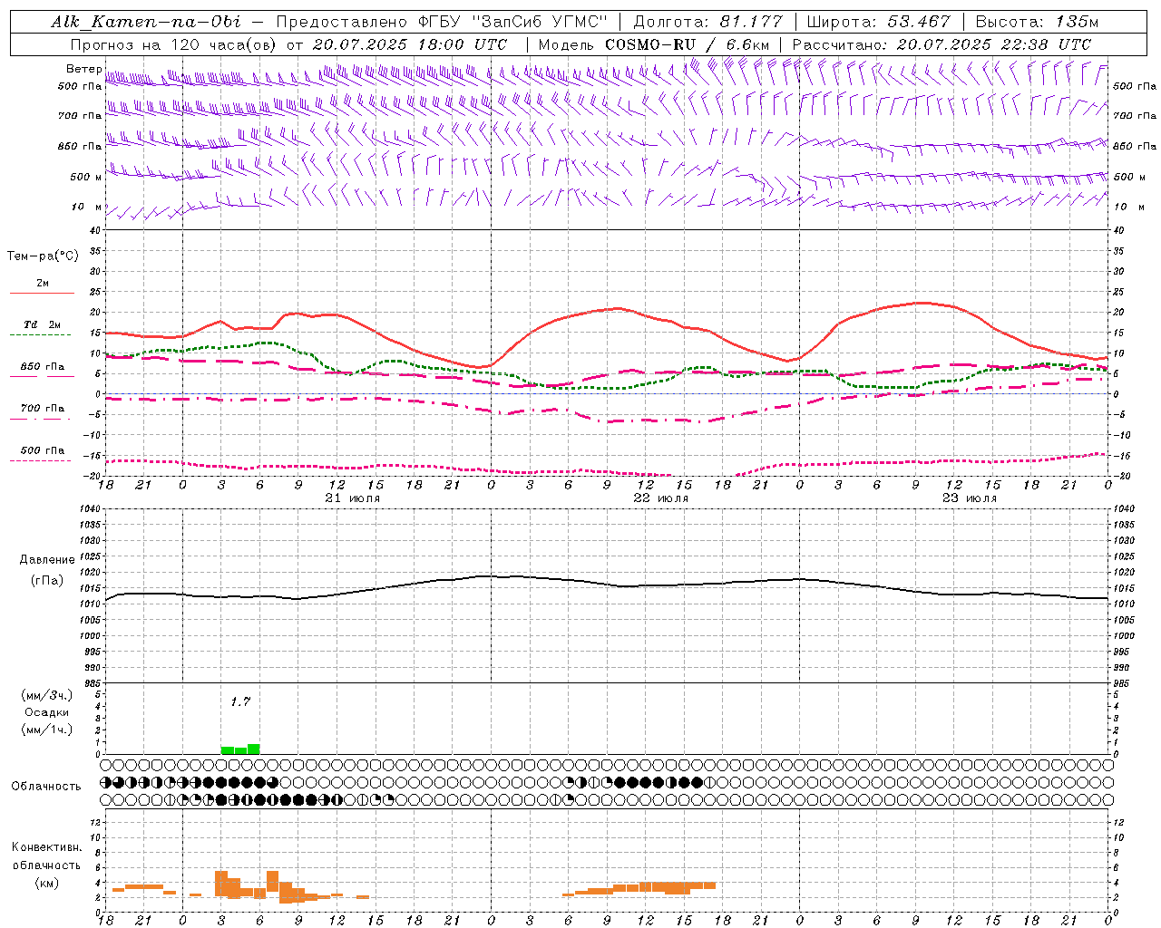1161x928 pixels.
Task: Click the tallest green precipitation bar
Action: pyautogui.click(x=254, y=749)
